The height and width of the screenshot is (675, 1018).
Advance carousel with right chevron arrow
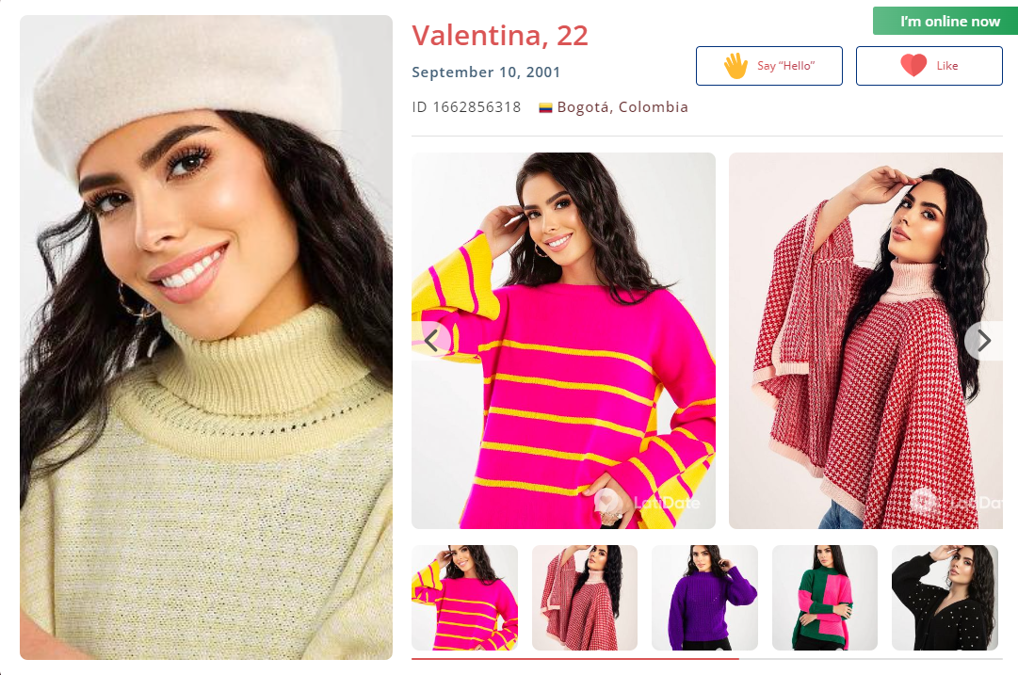[x=983, y=340]
